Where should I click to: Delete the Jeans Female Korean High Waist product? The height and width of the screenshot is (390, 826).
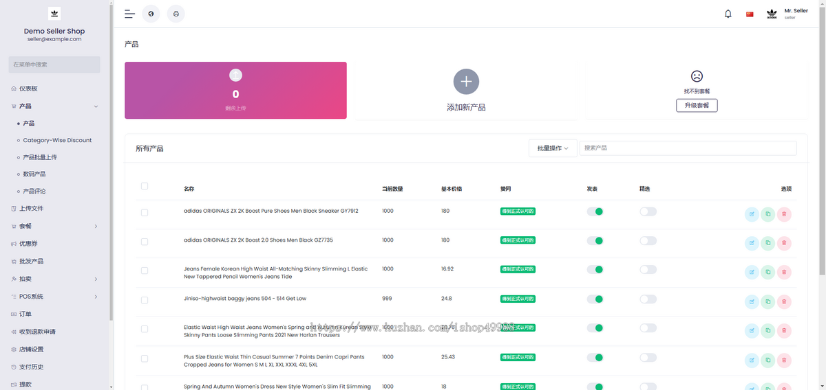click(x=784, y=273)
